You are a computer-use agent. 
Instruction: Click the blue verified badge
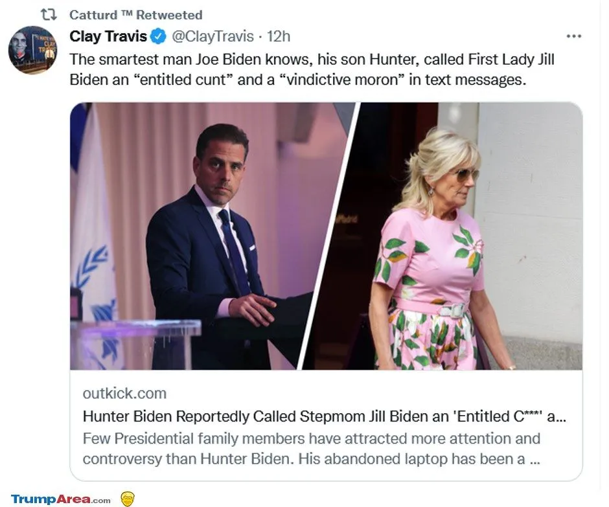tap(158, 36)
